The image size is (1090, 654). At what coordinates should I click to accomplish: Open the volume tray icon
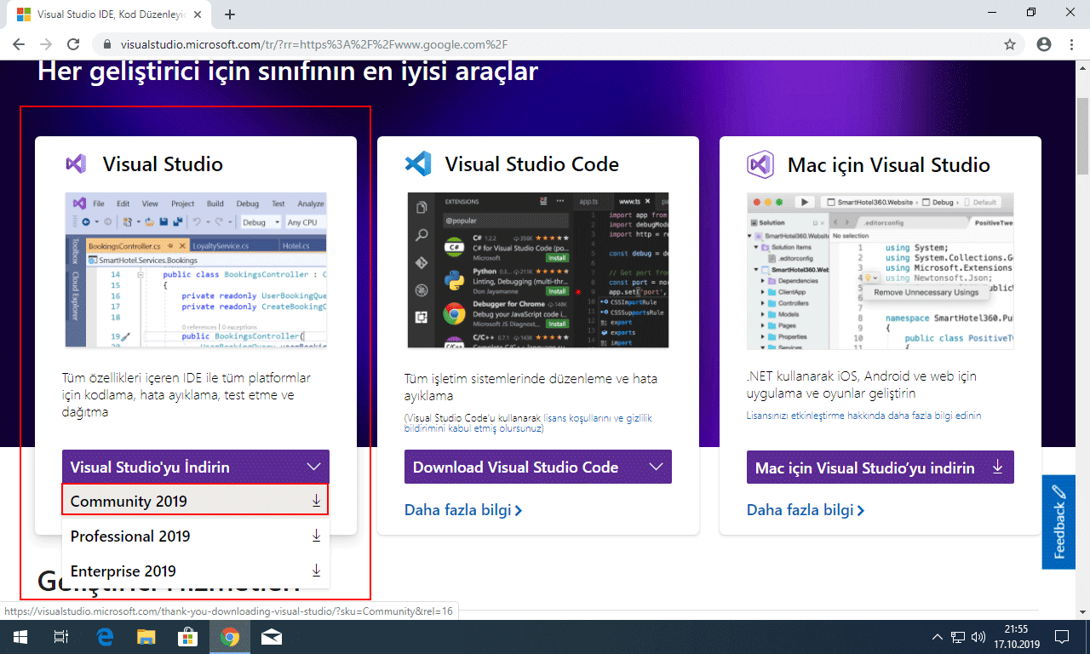[978, 637]
